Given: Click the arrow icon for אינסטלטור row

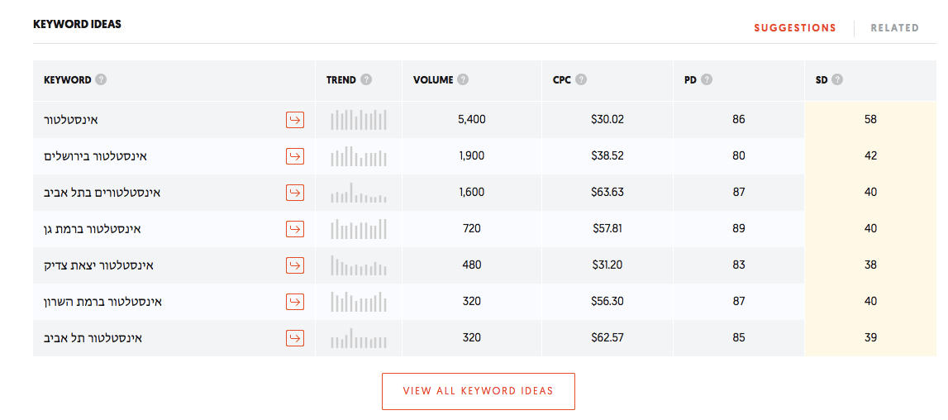Looking at the screenshot, I should pos(295,120).
